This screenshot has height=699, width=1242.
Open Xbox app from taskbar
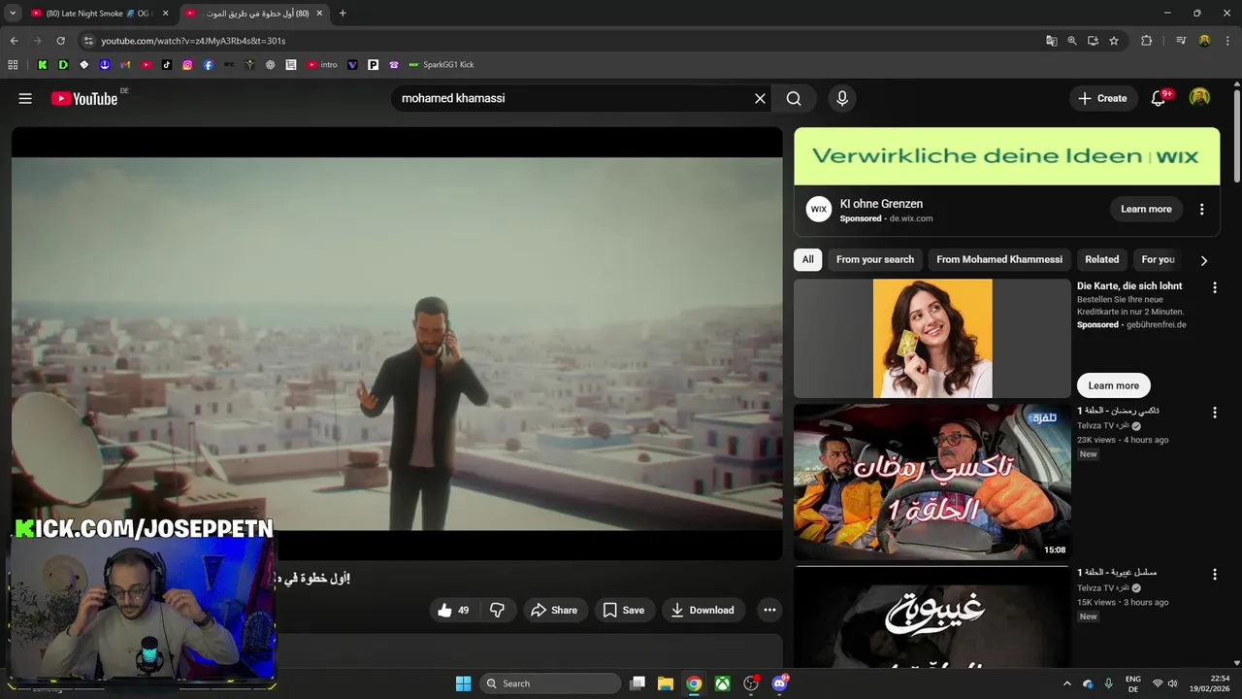coord(723,683)
